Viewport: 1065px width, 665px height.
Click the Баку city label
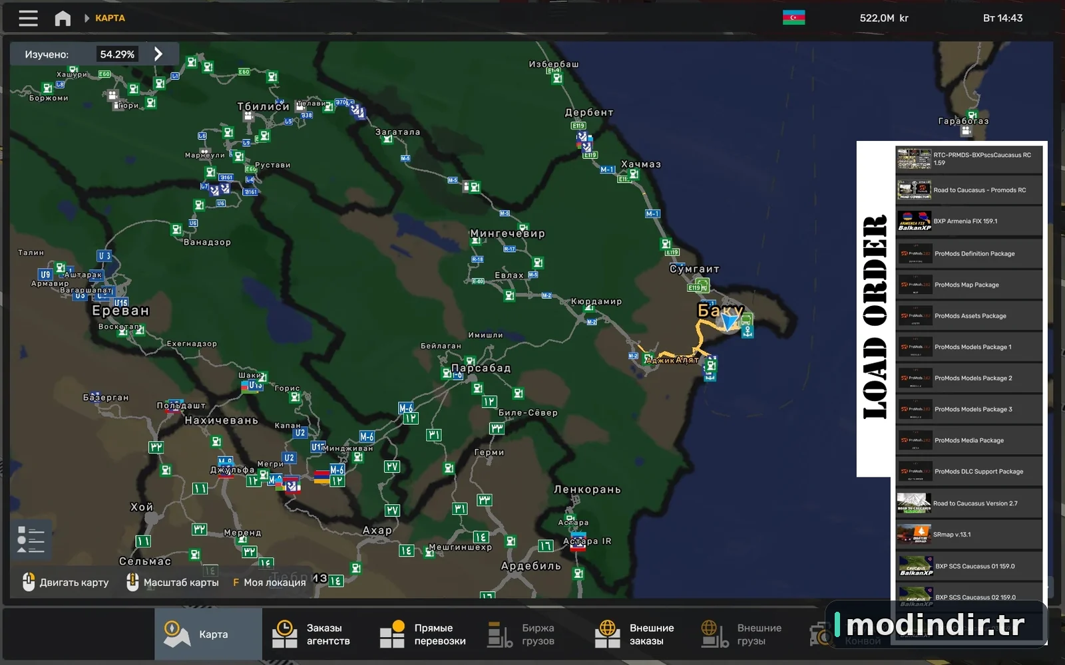tap(720, 310)
